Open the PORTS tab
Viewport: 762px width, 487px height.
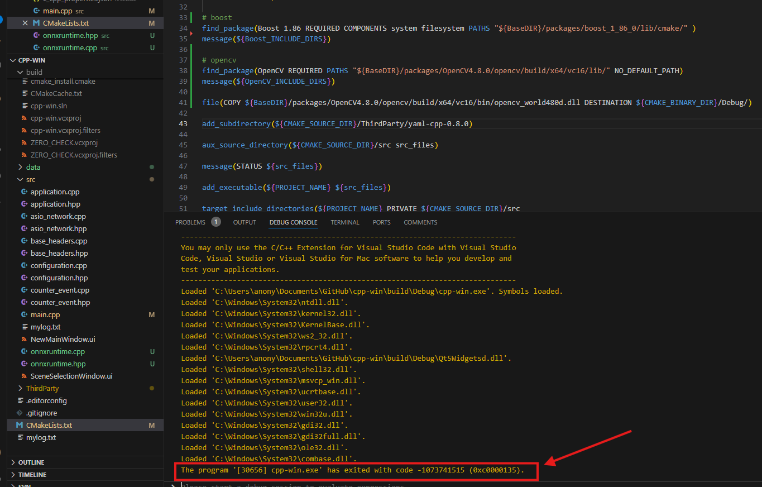point(382,222)
